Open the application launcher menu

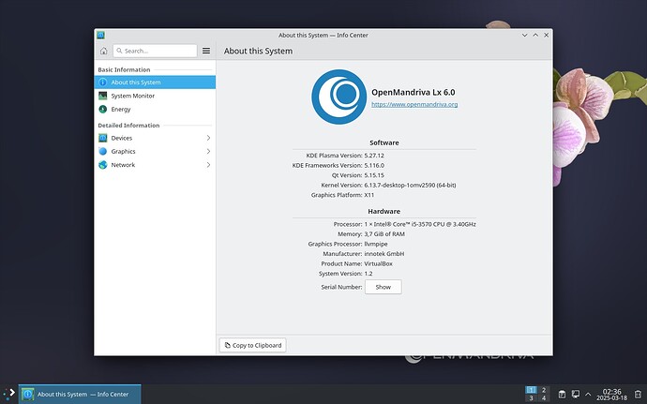[9, 394]
